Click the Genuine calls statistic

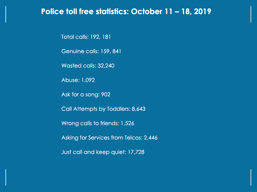(x=91, y=51)
